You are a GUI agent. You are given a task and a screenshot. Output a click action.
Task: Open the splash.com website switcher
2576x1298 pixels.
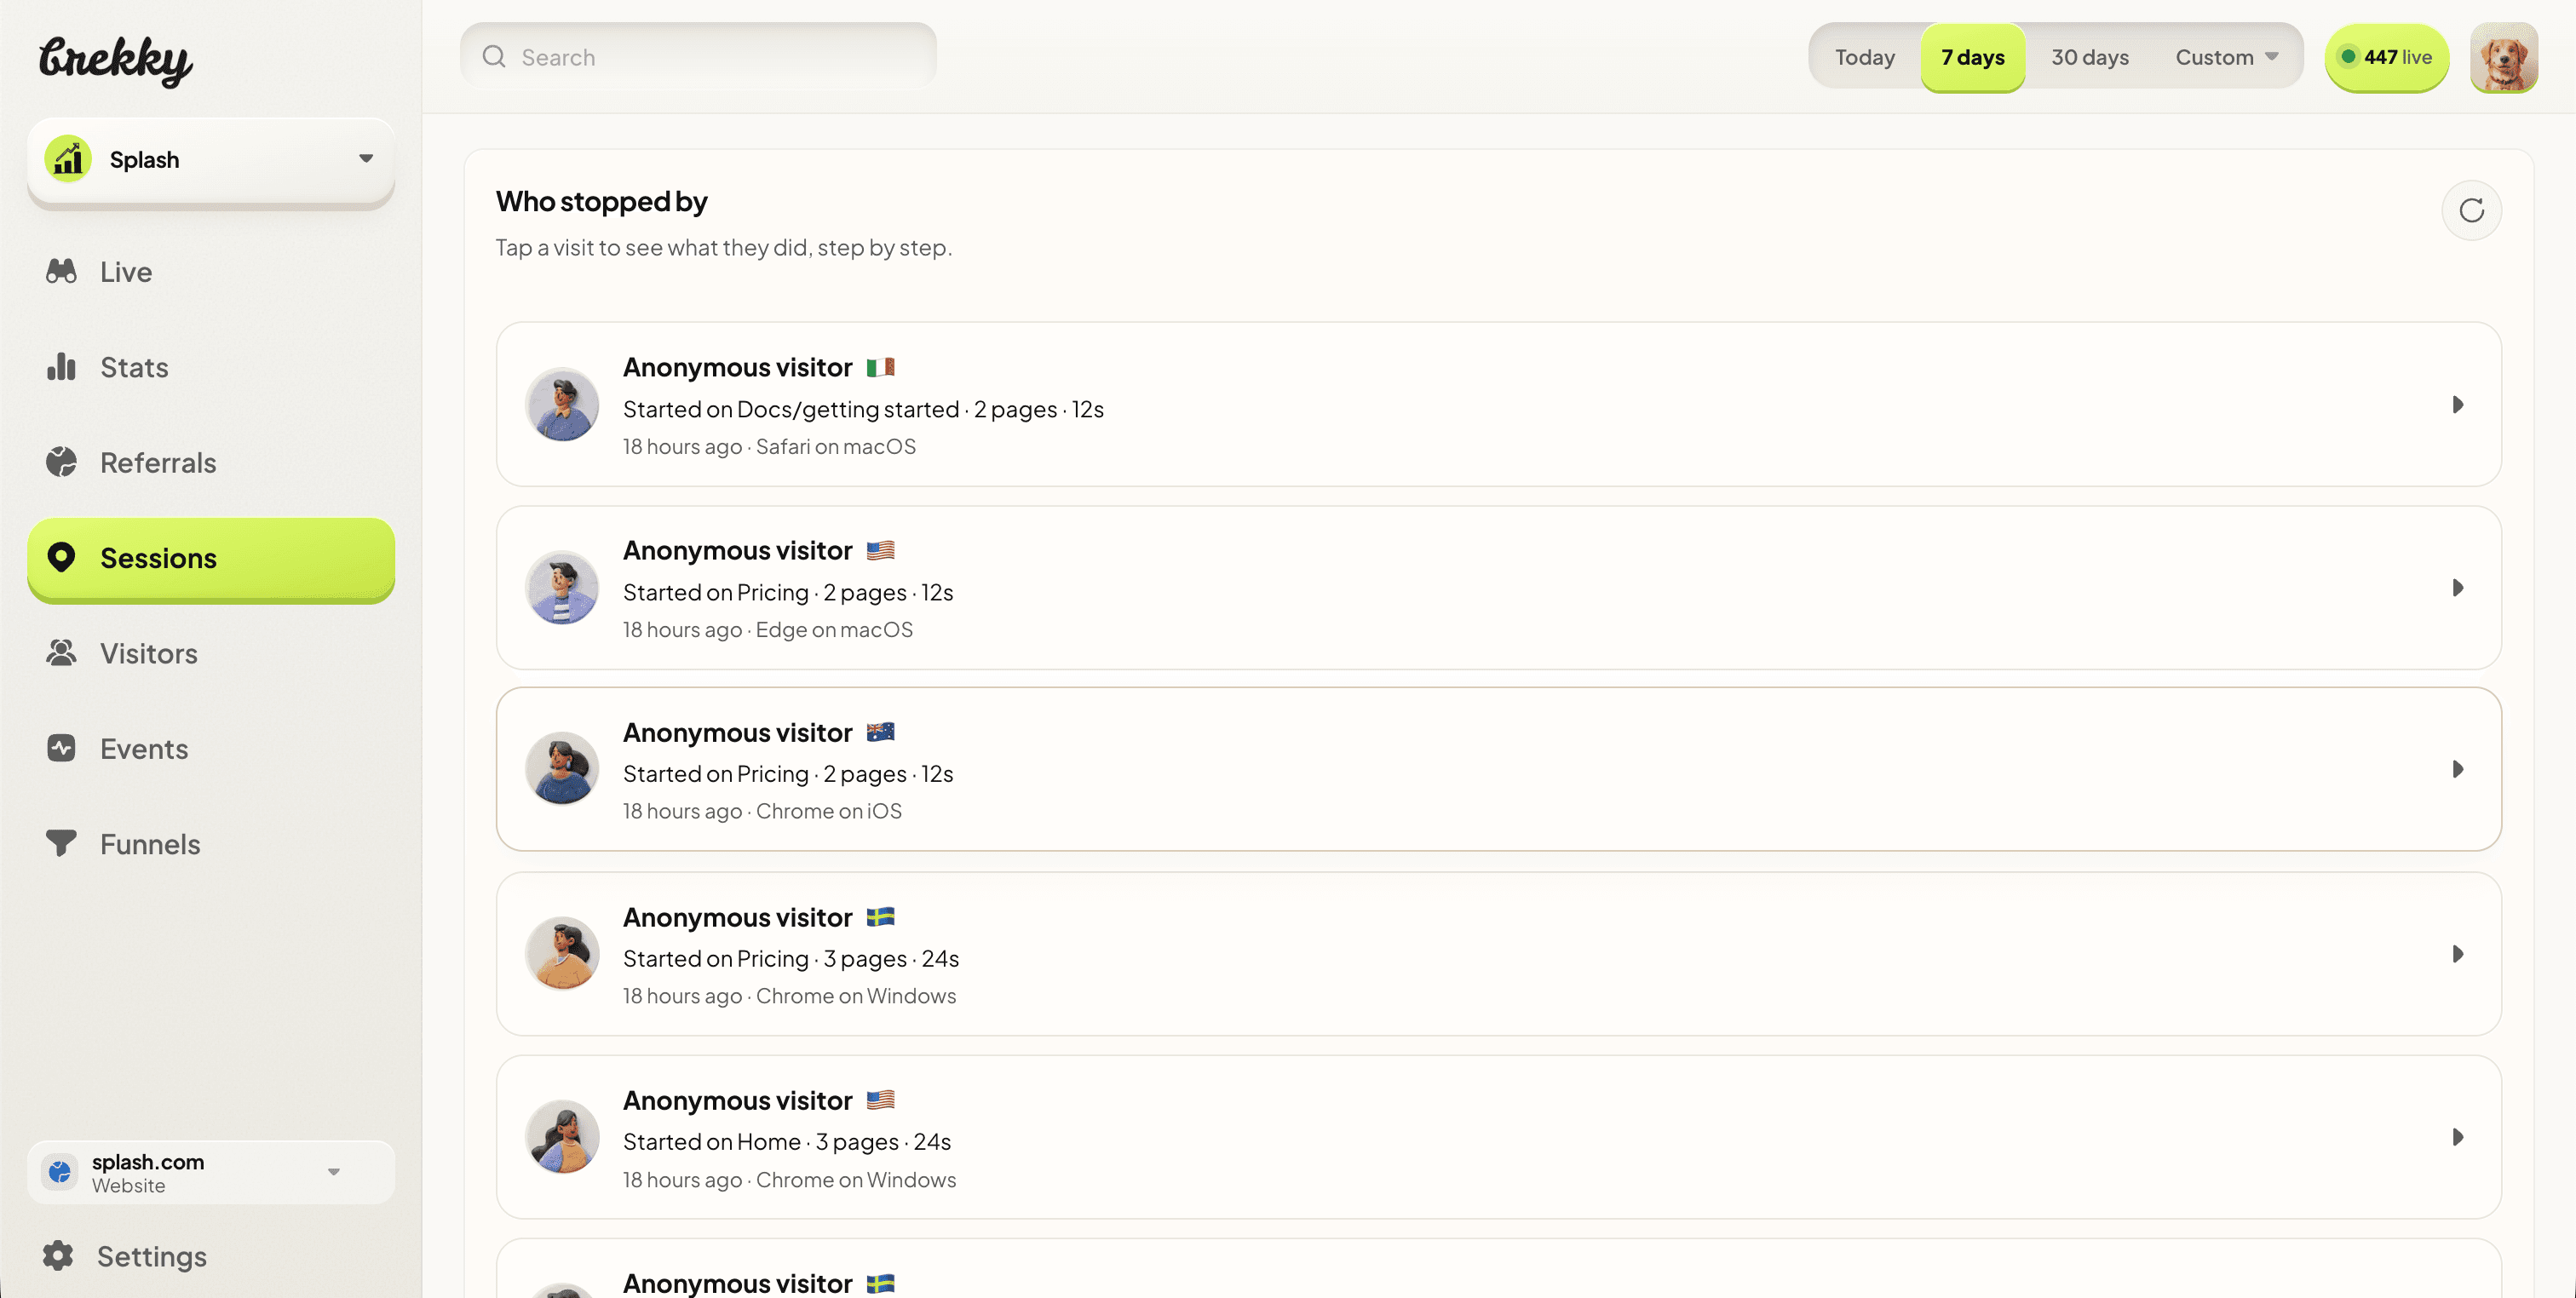click(211, 1172)
